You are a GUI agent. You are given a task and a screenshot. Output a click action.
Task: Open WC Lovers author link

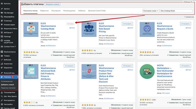click(166, 93)
